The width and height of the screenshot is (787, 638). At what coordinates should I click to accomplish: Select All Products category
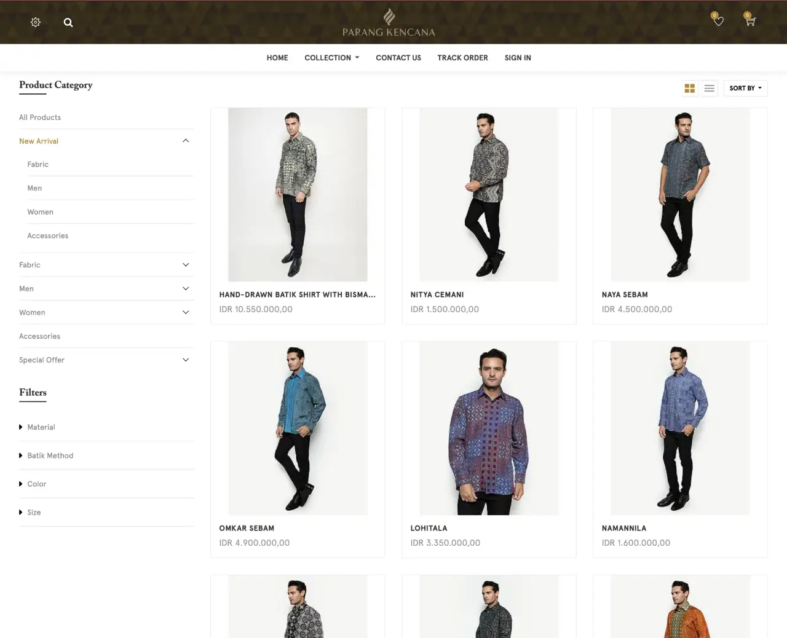coord(40,117)
